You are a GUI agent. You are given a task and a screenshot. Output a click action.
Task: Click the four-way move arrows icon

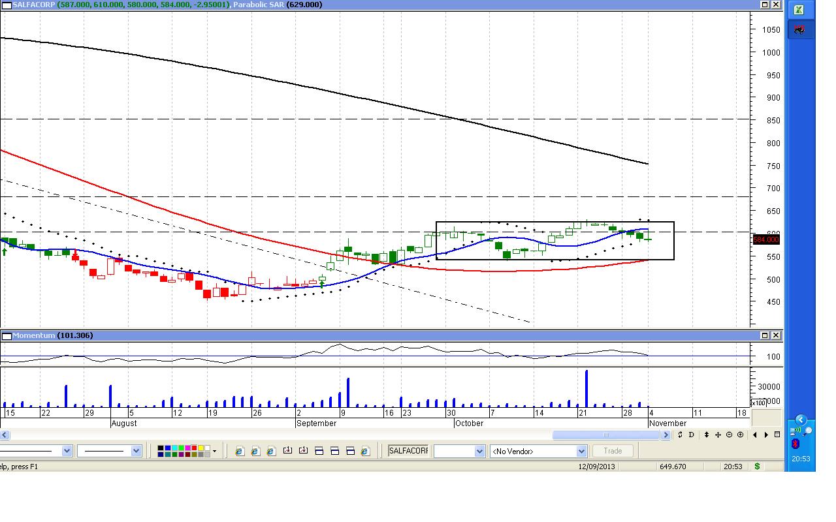click(x=719, y=435)
